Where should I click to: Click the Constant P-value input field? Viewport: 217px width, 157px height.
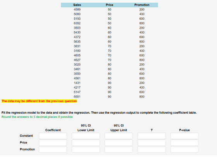(x=184, y=136)
